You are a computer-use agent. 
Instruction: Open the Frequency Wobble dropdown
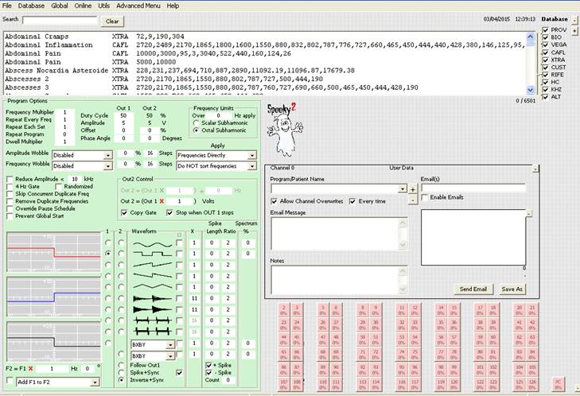(x=107, y=166)
